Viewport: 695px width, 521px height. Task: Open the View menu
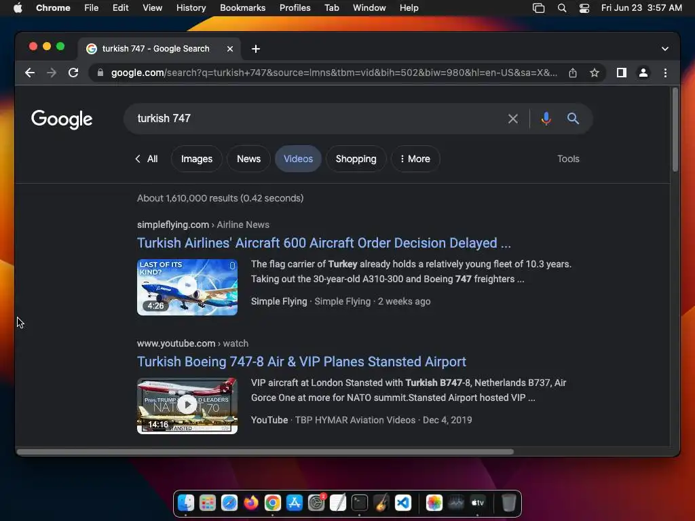pos(152,7)
